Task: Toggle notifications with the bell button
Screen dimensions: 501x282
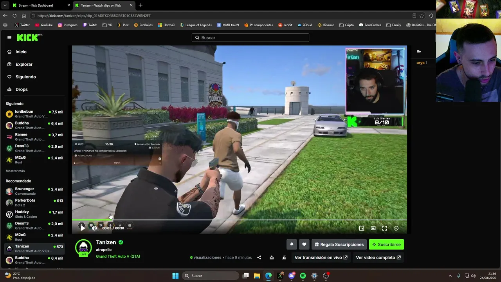Action: click(x=292, y=244)
